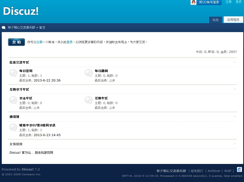The image size is (244, 182).
Task: Open the 林夕相心交流俱乐部 breadcrumb link
Action: [21, 27]
